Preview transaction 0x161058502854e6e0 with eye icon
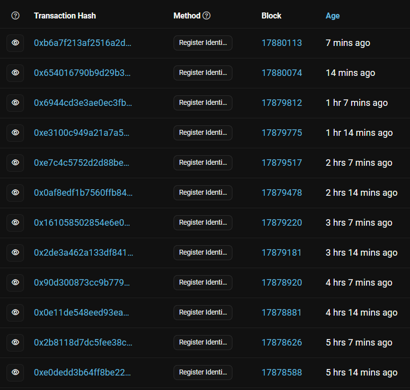This screenshot has height=390, width=410. pyautogui.click(x=15, y=223)
